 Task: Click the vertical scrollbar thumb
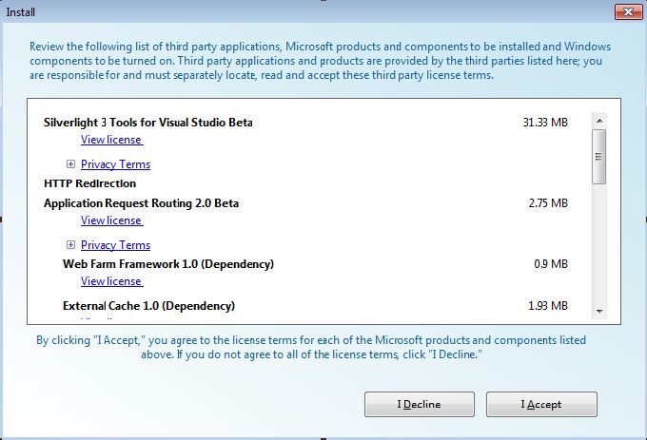599,157
